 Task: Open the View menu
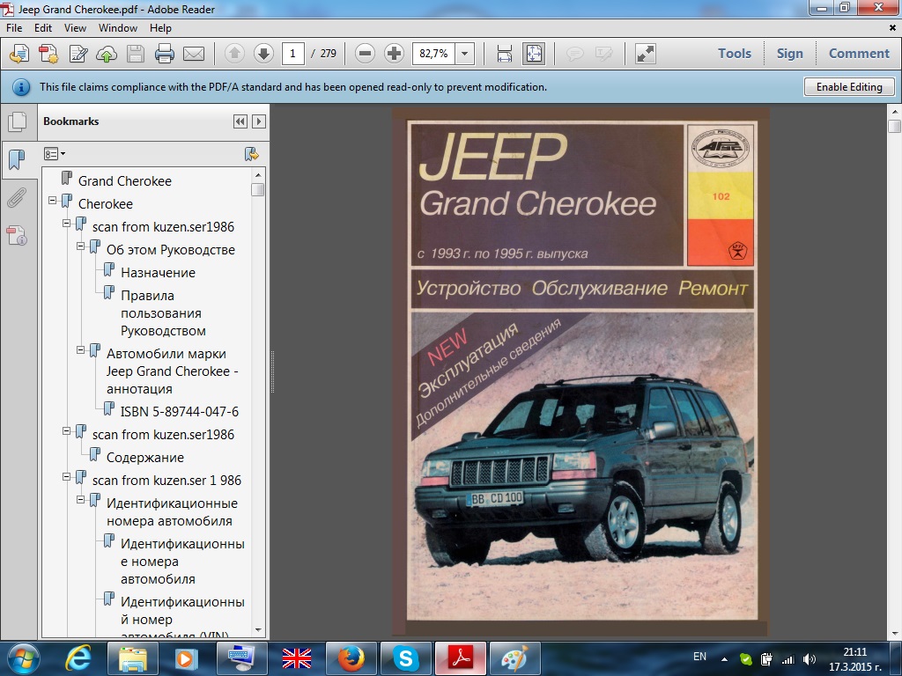click(x=75, y=28)
